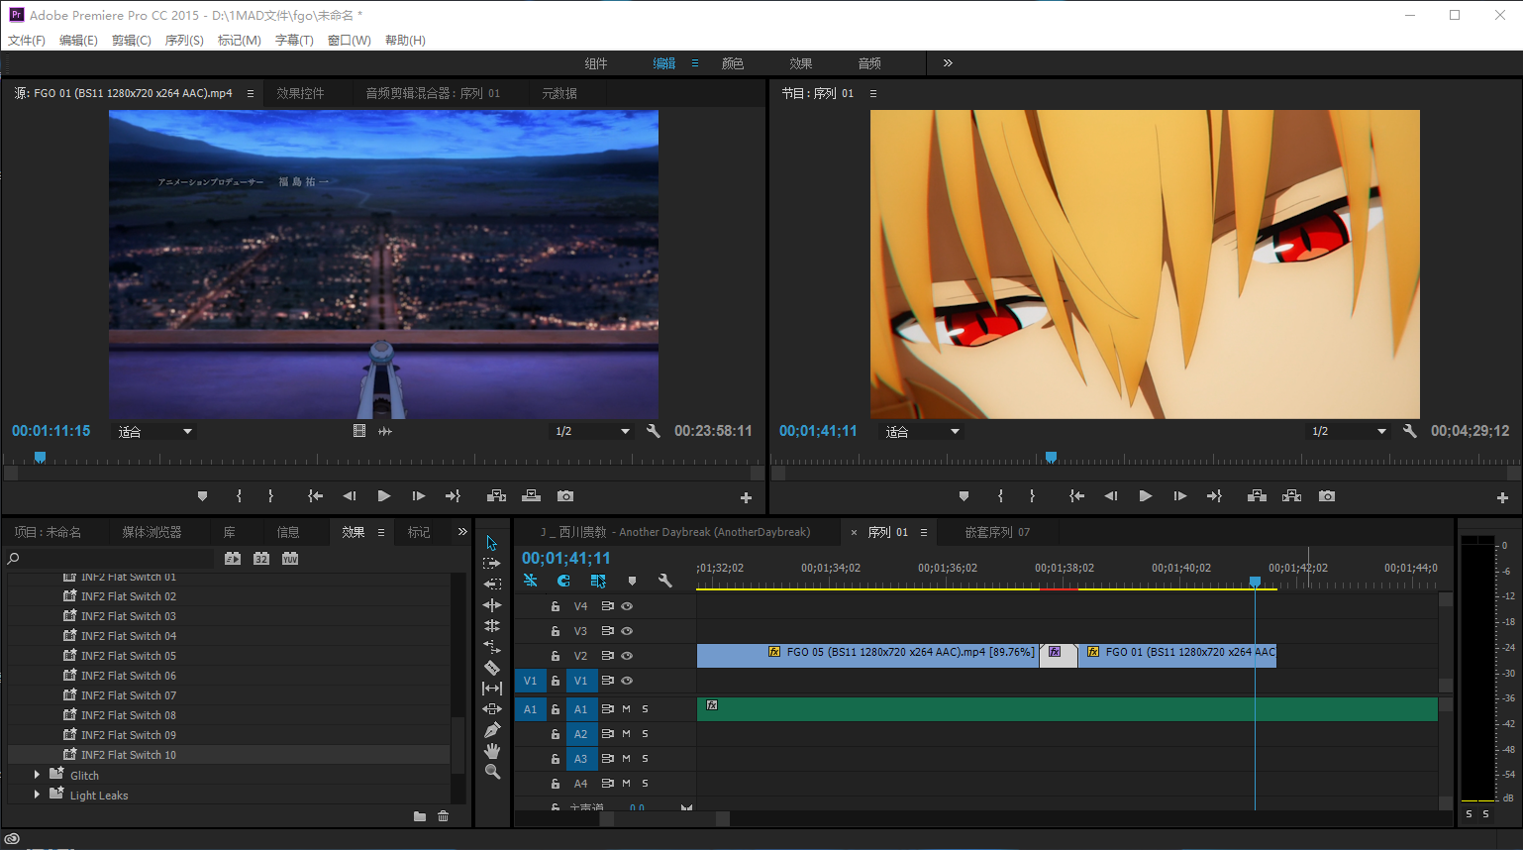The width and height of the screenshot is (1523, 850).
Task: Toggle lock on track V2
Action: pos(556,656)
